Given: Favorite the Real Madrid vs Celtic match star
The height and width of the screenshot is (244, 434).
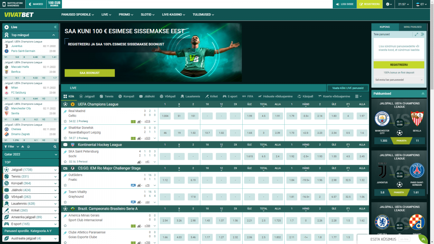Looking at the screenshot, I should click(x=65, y=121).
